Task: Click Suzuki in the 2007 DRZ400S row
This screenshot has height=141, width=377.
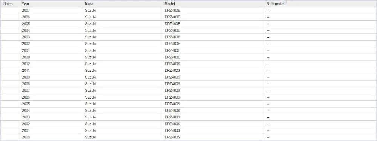Action: (x=90, y=91)
